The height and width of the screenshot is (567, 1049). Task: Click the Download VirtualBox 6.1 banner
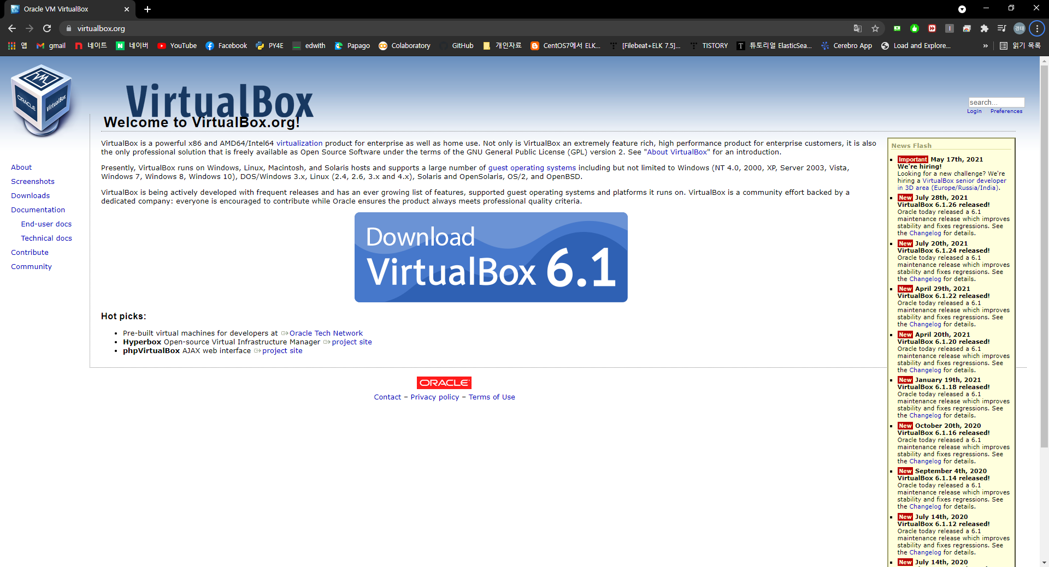491,257
